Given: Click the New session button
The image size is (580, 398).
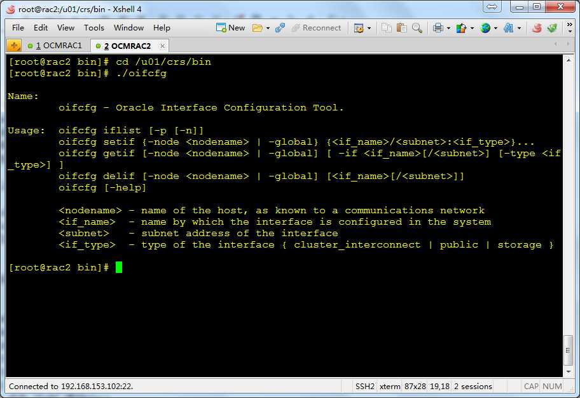Looking at the screenshot, I should [x=230, y=28].
